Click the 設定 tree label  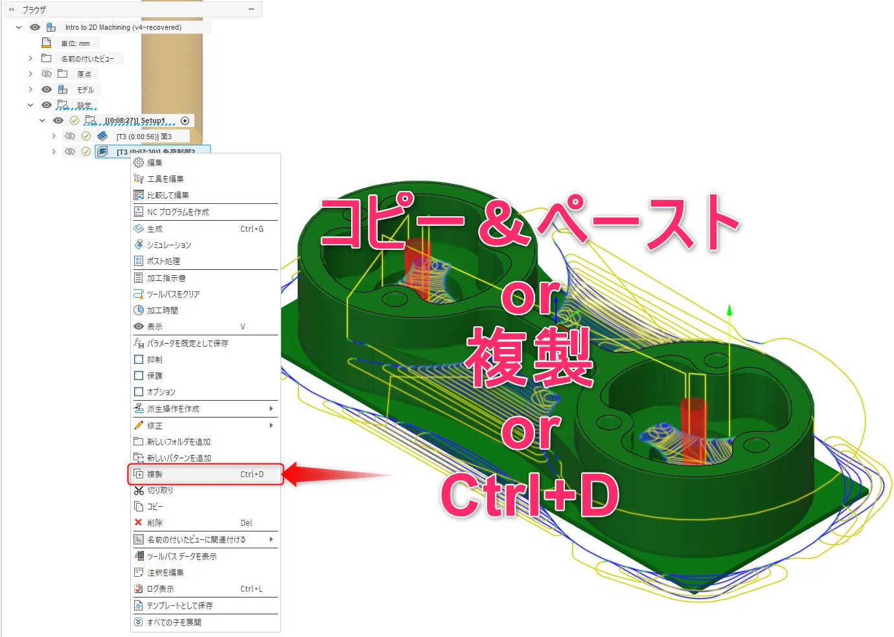point(84,106)
